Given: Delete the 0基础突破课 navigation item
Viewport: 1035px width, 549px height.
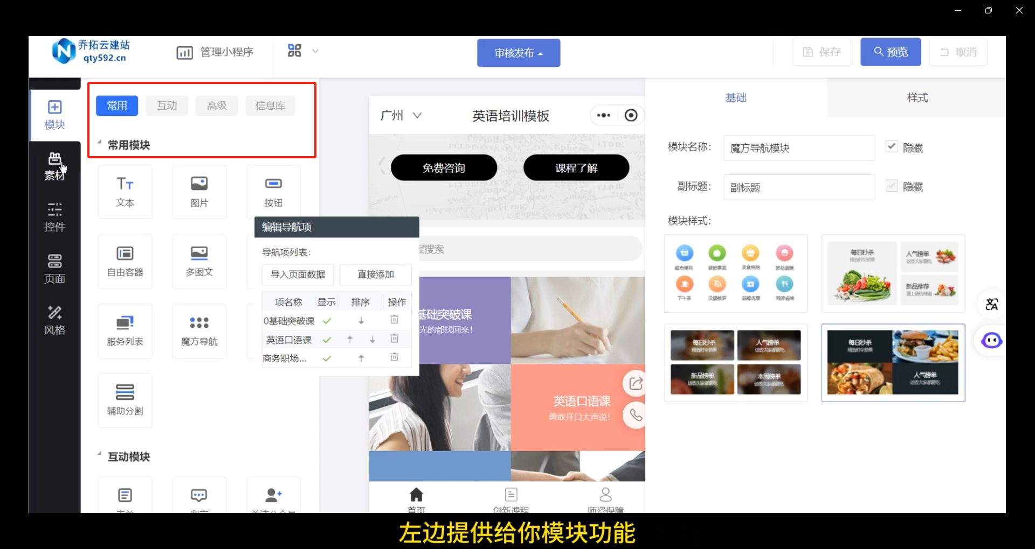Looking at the screenshot, I should pyautogui.click(x=394, y=320).
